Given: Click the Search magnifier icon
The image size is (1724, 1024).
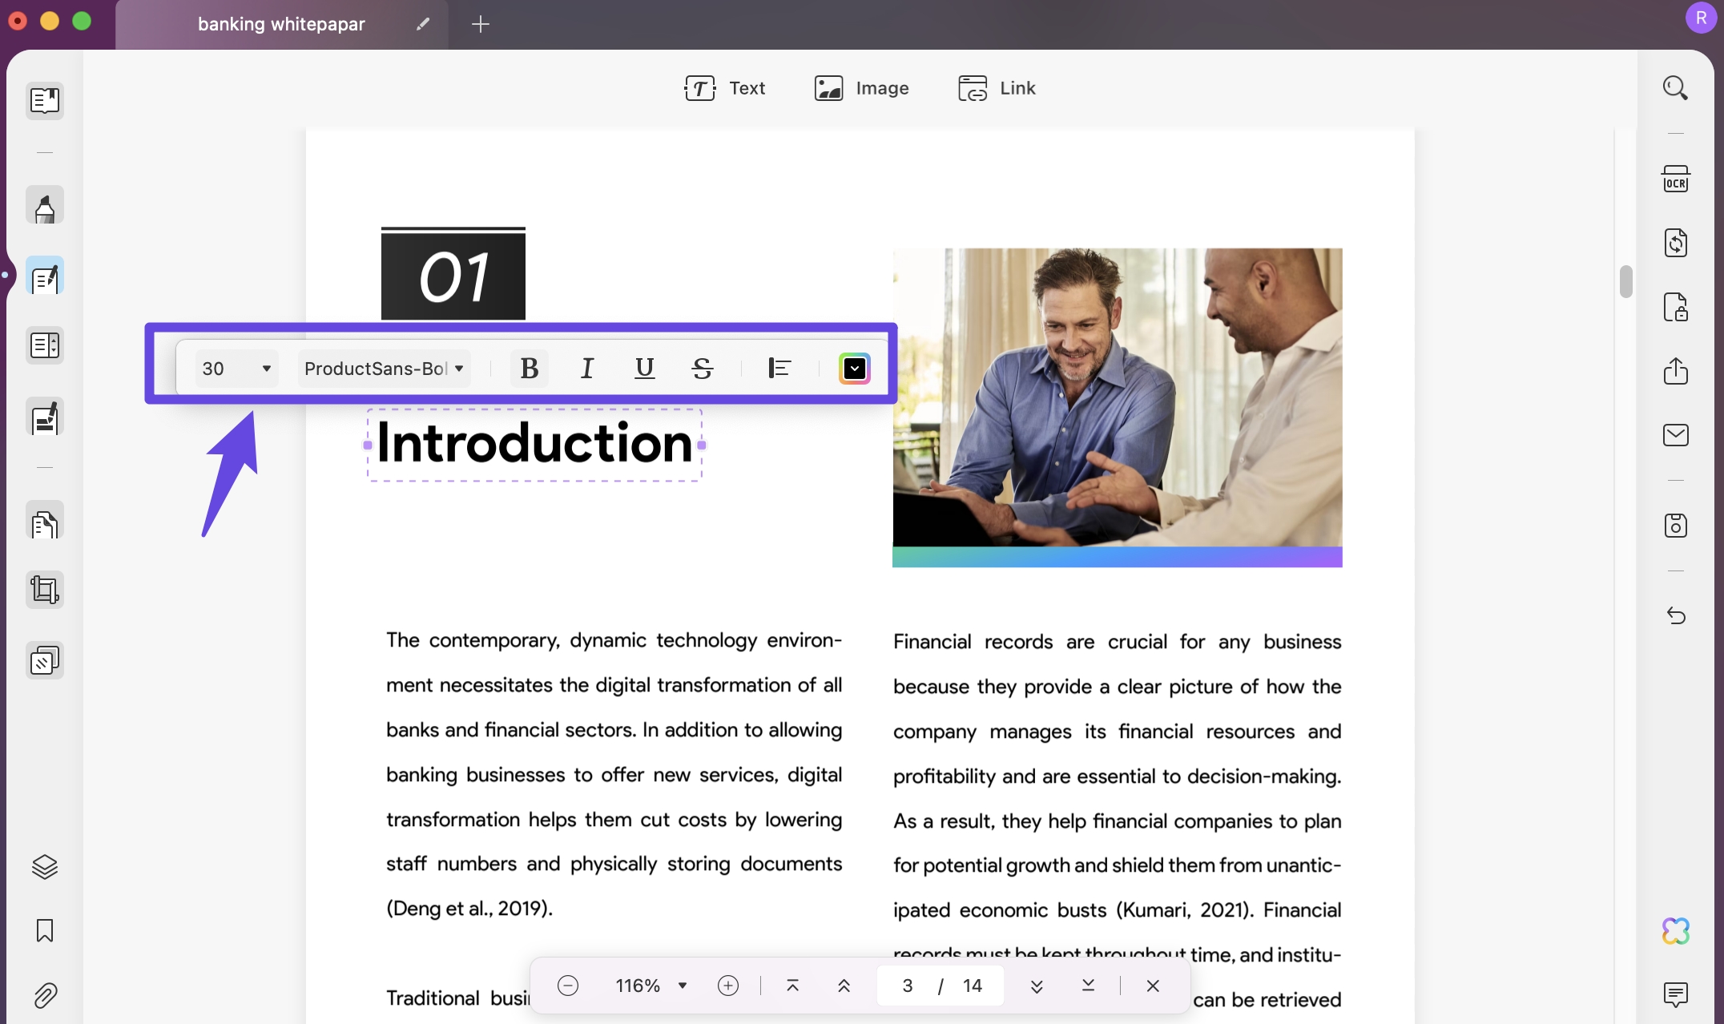Looking at the screenshot, I should coord(1675,88).
